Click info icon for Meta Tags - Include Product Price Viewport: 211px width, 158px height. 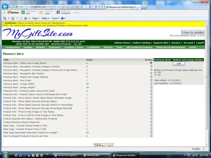click(x=151, y=129)
